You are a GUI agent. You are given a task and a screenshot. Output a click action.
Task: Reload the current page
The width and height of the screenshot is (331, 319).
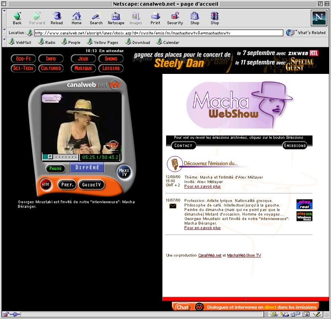(57, 18)
